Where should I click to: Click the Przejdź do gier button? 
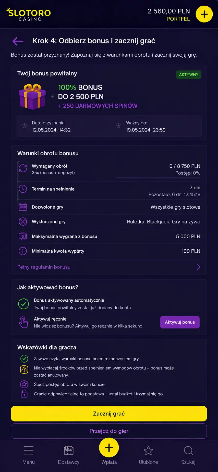(x=109, y=431)
